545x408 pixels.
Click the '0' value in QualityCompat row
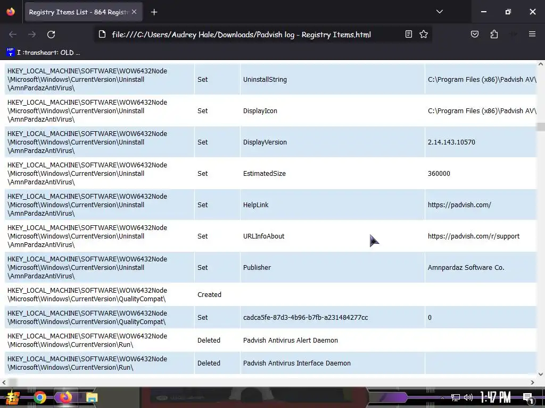(430, 318)
